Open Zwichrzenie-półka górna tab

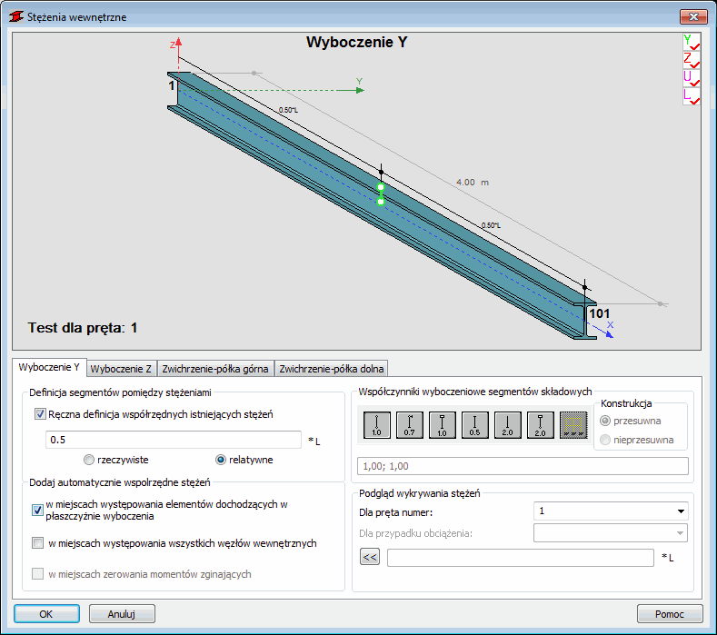pyautogui.click(x=215, y=369)
